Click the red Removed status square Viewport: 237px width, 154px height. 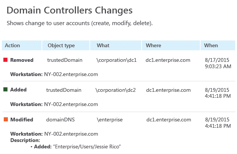tap(6, 60)
